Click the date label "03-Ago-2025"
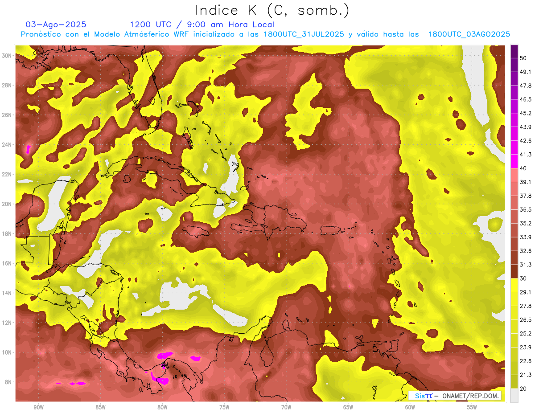Screen dimensions: 535x413 pos(56,25)
